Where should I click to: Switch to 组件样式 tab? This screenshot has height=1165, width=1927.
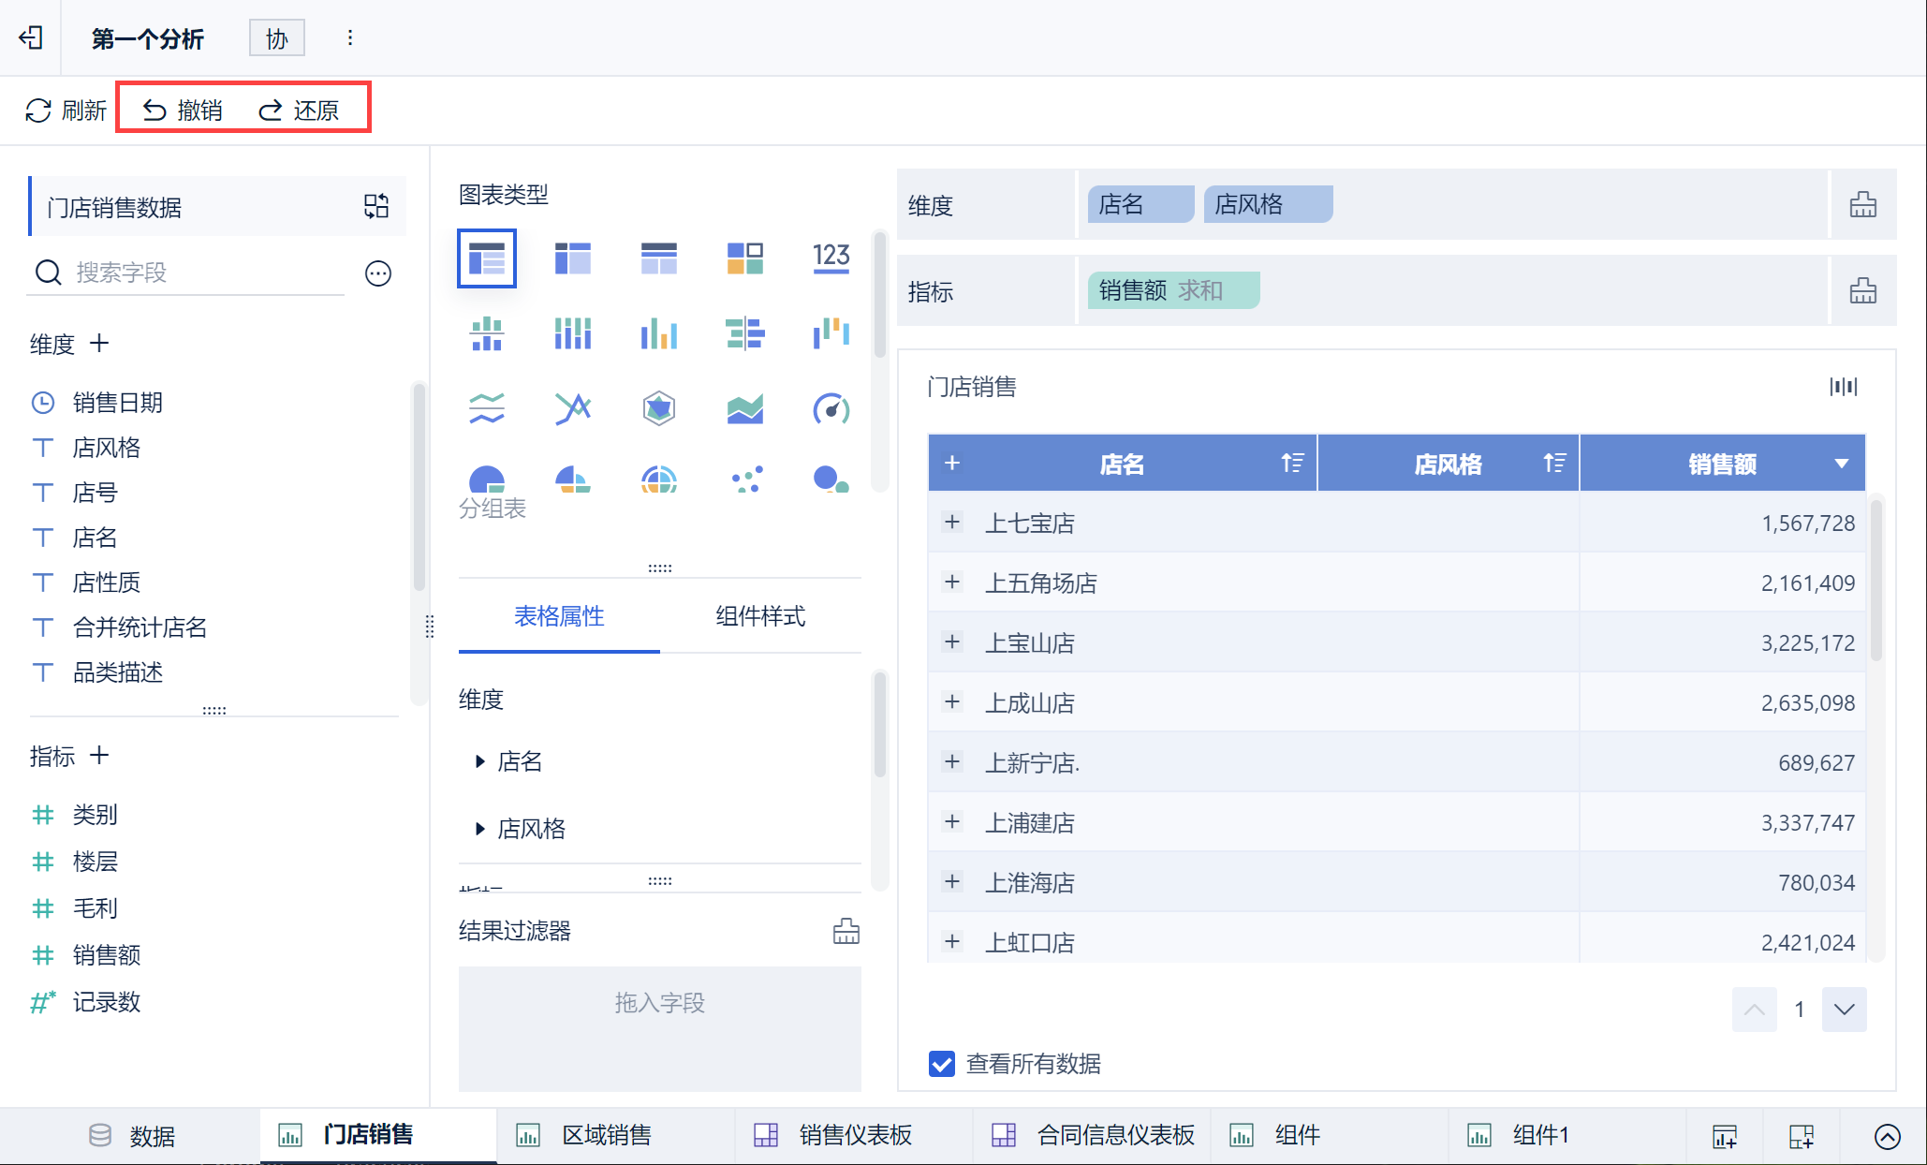click(x=759, y=616)
